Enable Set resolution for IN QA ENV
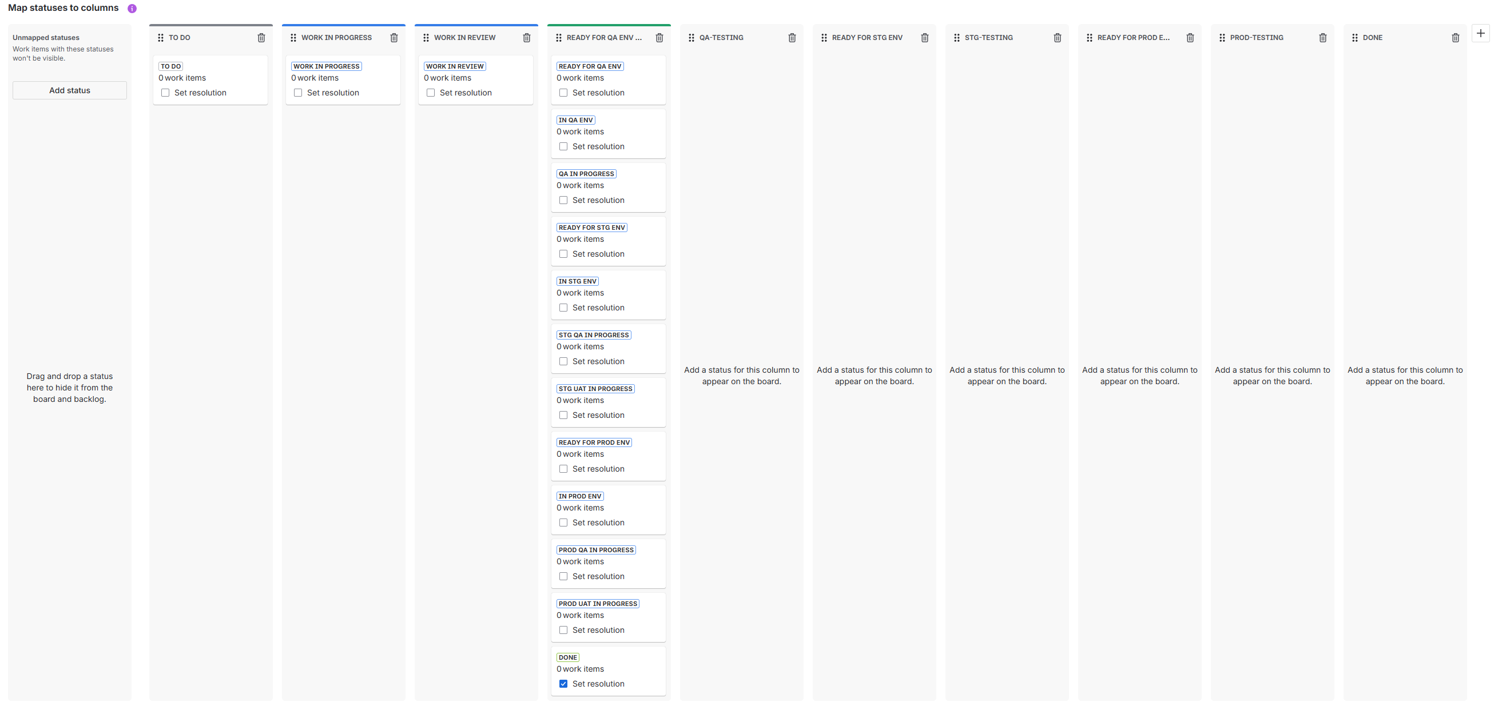Screen dimensions: 1502x710 (x=563, y=146)
